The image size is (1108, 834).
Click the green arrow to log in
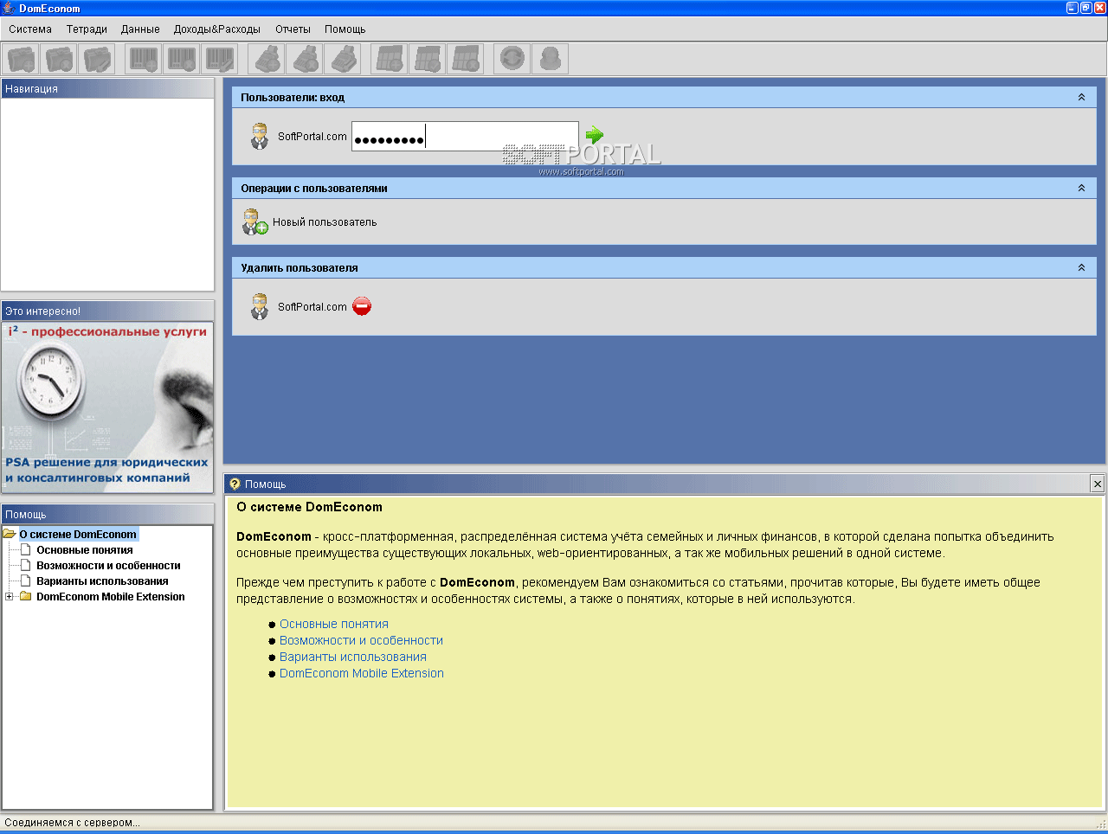click(x=595, y=135)
